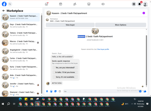Viewport: 151px width, 111px height.
Task: Launch Microsoft Edge from the taskbar
Action: click(x=20, y=99)
